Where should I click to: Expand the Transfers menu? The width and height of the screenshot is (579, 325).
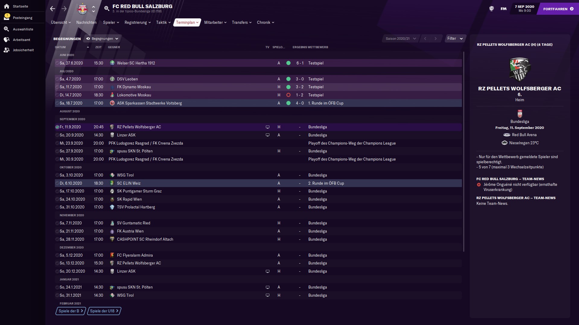point(242,22)
